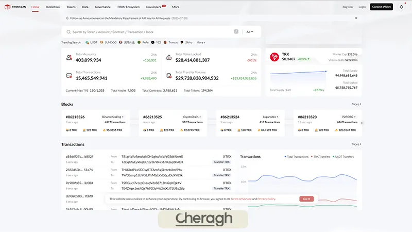412x232 pixels.
Task: Toggle USDT Transfers chart legend
Action: pos(343,157)
